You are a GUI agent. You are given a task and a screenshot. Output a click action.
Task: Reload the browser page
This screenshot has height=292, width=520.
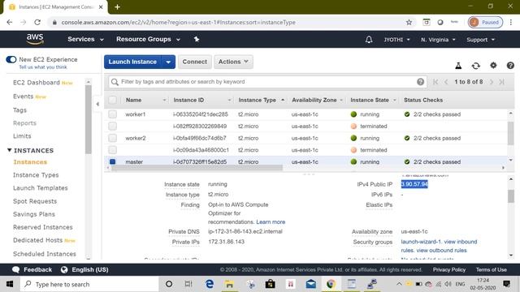pos(37,22)
